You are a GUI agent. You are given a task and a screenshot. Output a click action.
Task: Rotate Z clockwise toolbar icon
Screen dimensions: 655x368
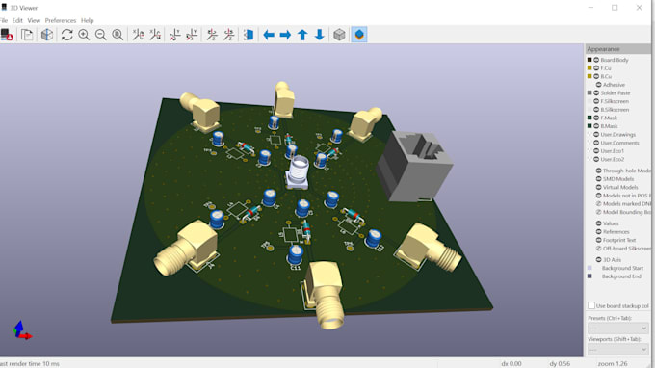coord(212,35)
